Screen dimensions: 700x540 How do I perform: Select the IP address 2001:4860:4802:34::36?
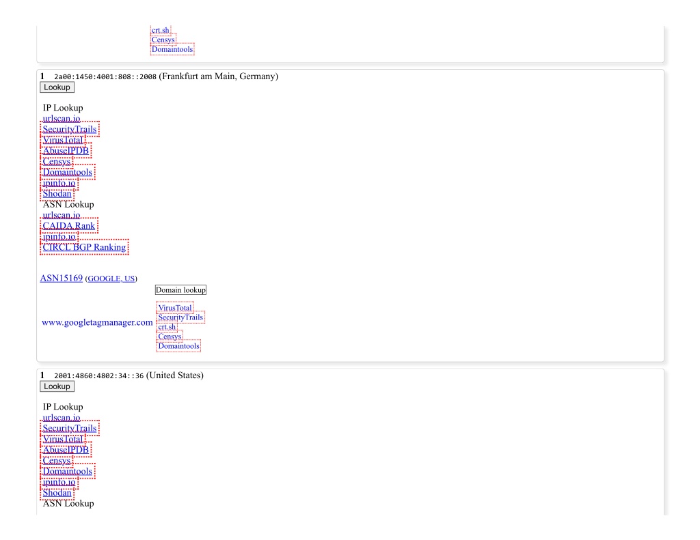click(98, 376)
